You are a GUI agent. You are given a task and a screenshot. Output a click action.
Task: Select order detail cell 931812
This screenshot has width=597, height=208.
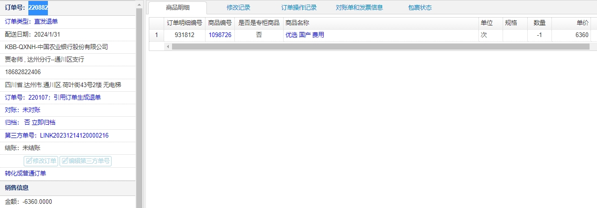point(185,35)
